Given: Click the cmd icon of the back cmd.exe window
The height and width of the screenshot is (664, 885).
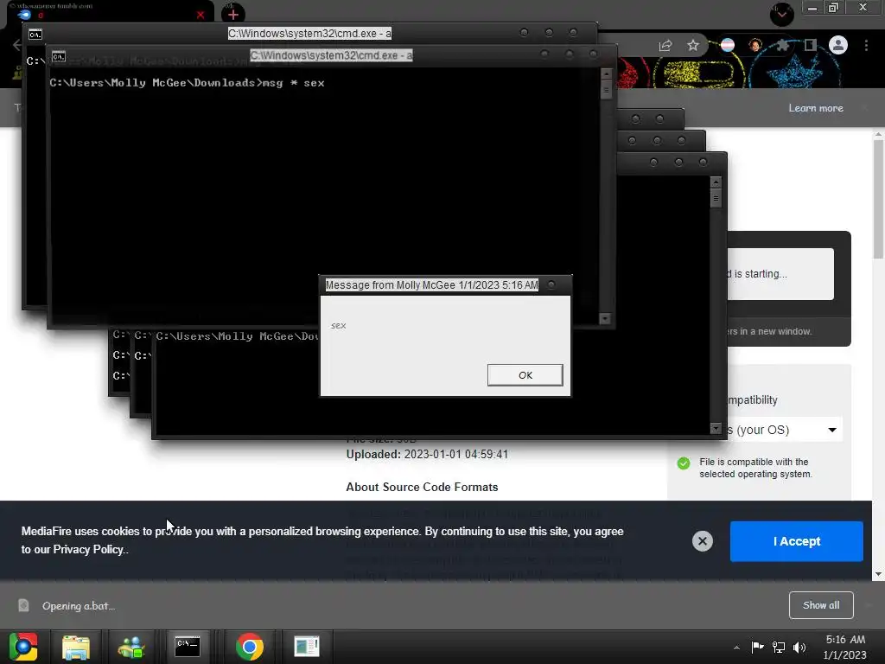Looking at the screenshot, I should (x=35, y=35).
